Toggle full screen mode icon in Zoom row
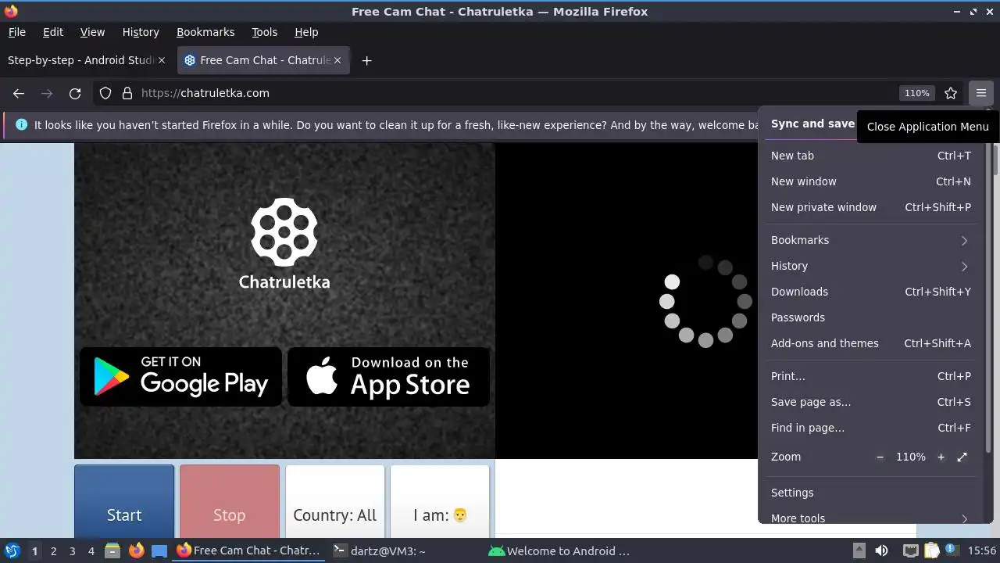This screenshot has width=1000, height=563. (x=962, y=457)
